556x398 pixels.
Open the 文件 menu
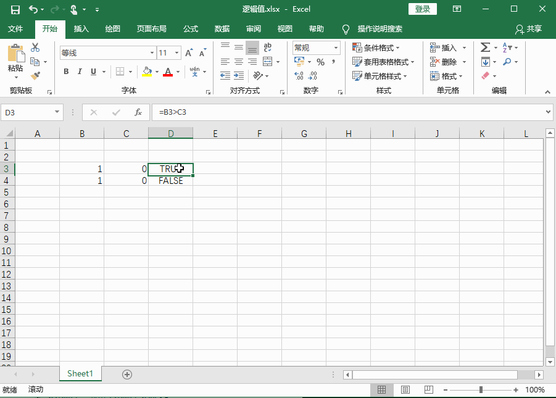coord(16,28)
